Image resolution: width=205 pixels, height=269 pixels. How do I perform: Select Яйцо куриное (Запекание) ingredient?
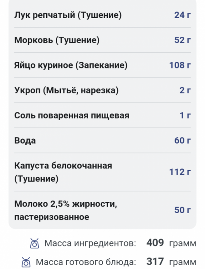coord(102,65)
